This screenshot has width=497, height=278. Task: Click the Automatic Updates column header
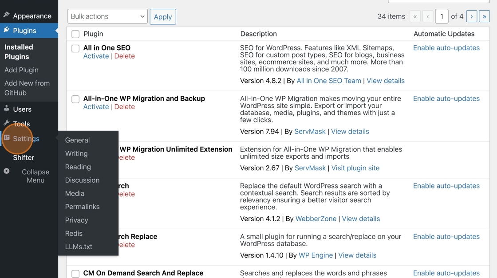click(444, 34)
